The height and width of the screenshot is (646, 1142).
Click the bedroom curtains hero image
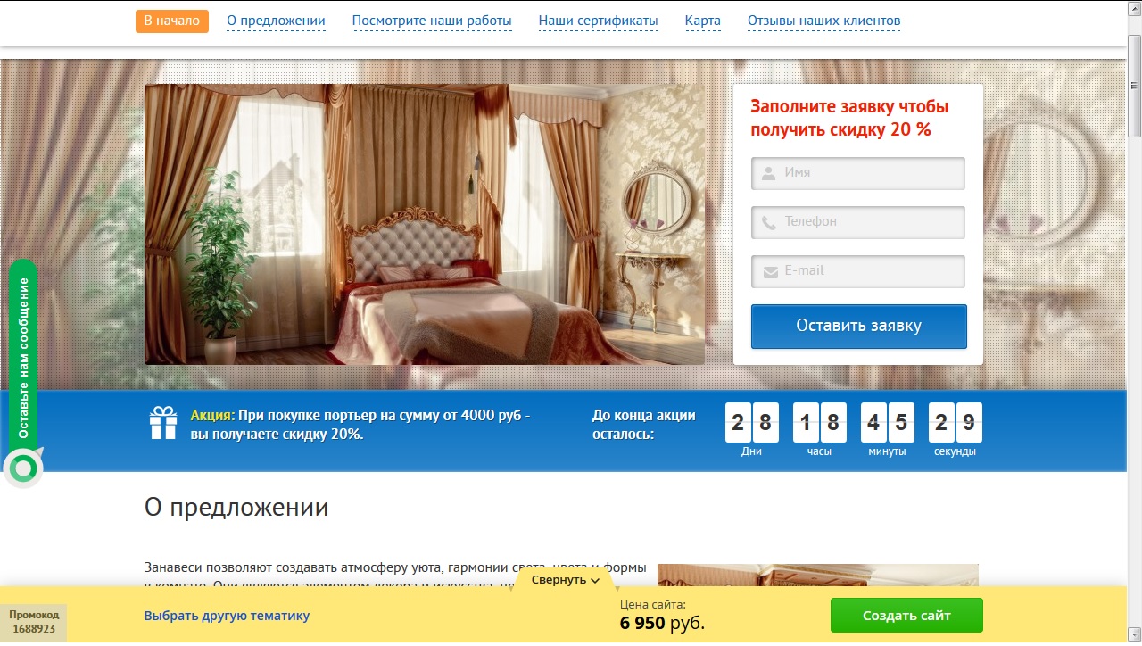coord(425,224)
